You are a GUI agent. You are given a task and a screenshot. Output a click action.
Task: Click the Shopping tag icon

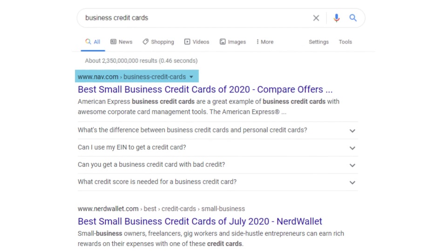tap(145, 42)
